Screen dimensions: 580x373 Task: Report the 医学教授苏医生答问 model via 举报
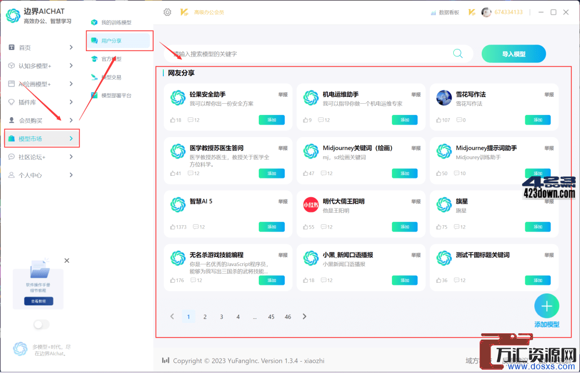click(283, 148)
